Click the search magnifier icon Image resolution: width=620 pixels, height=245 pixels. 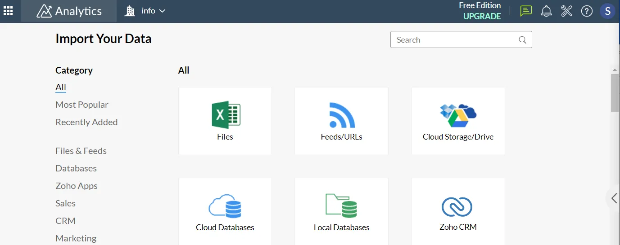(522, 40)
